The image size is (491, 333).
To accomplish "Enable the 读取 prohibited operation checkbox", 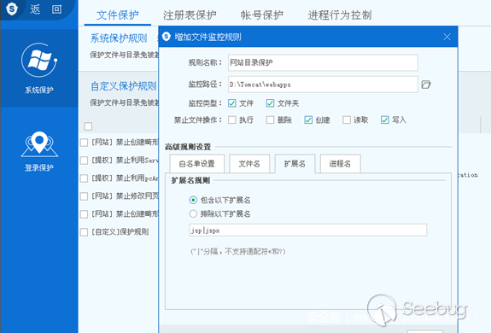I will (x=347, y=120).
